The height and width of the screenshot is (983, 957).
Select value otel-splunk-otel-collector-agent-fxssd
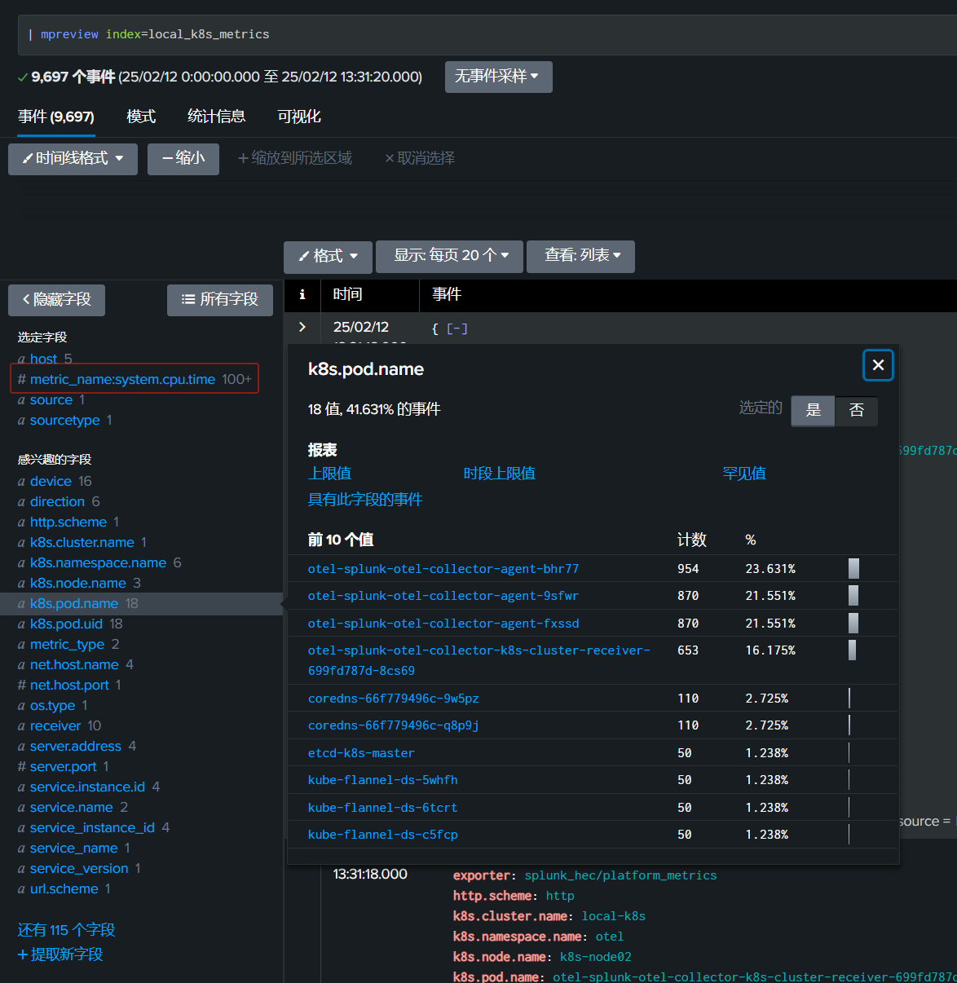[x=443, y=624]
